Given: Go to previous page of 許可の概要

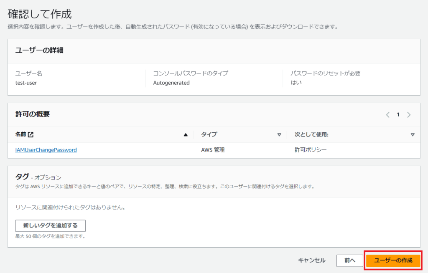Looking at the screenshot, I should click(387, 115).
